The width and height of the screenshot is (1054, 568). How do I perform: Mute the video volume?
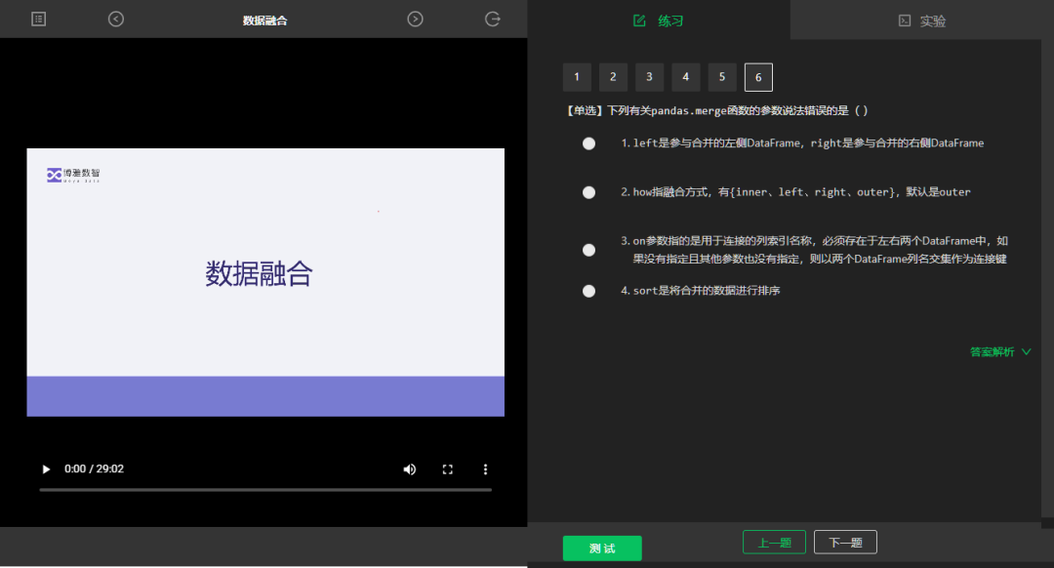point(409,469)
